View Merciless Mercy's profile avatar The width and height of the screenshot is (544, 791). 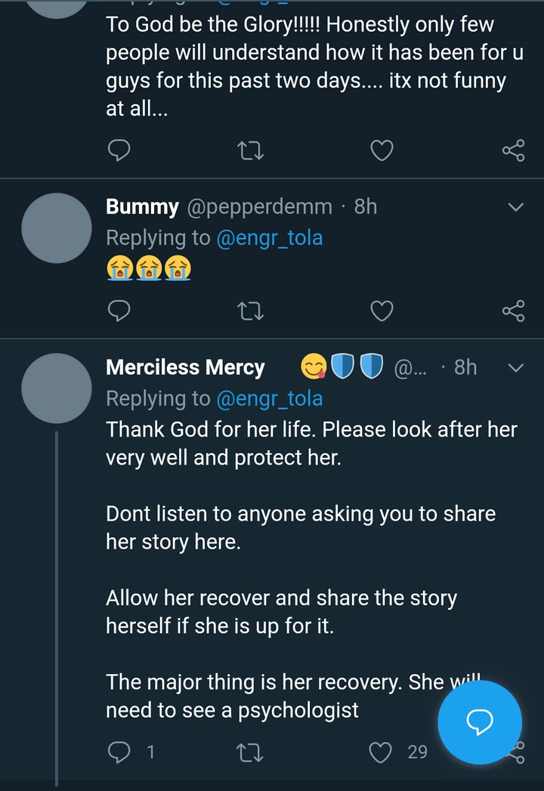(x=57, y=388)
